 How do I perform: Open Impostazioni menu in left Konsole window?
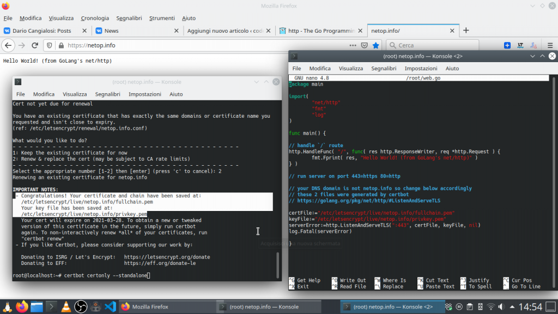pos(145,94)
